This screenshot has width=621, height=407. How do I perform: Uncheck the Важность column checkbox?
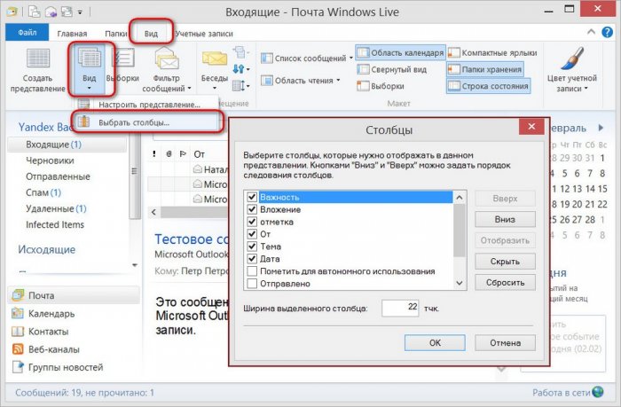[252, 197]
